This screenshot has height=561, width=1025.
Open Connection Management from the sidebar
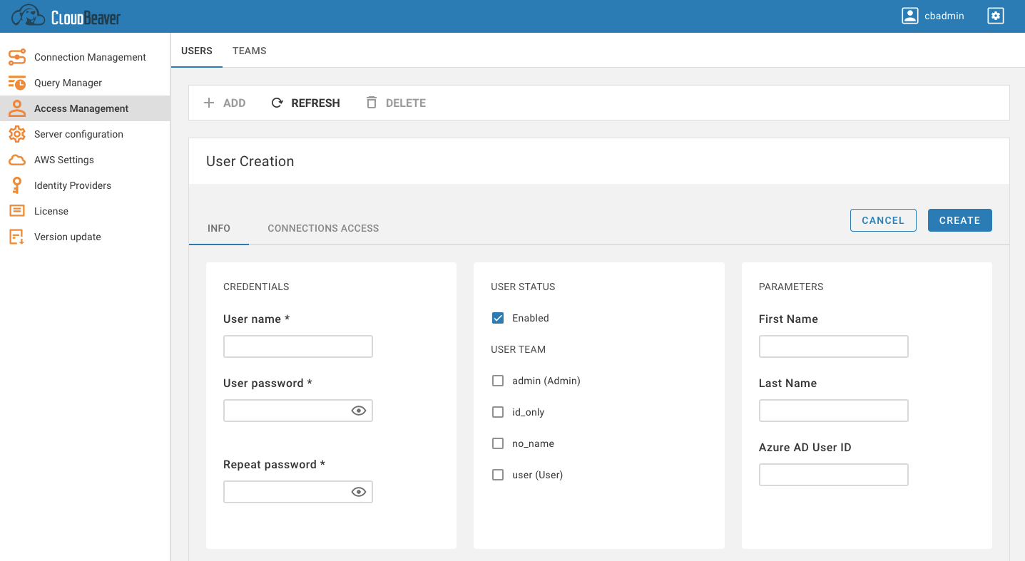(91, 56)
